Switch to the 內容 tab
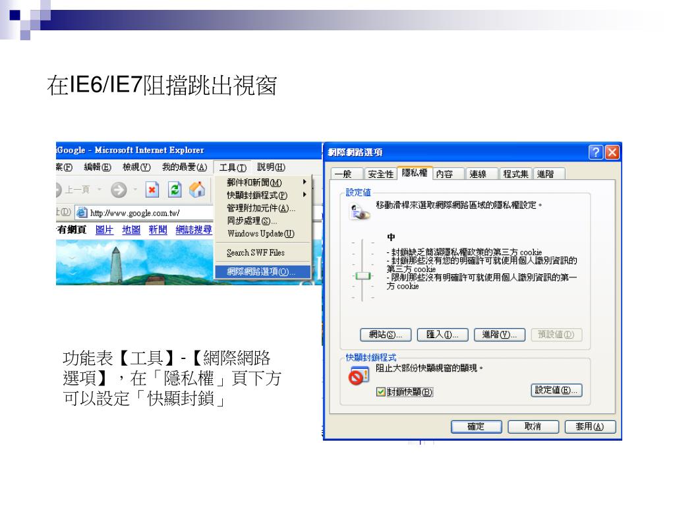The width and height of the screenshot is (675, 506). click(x=448, y=174)
